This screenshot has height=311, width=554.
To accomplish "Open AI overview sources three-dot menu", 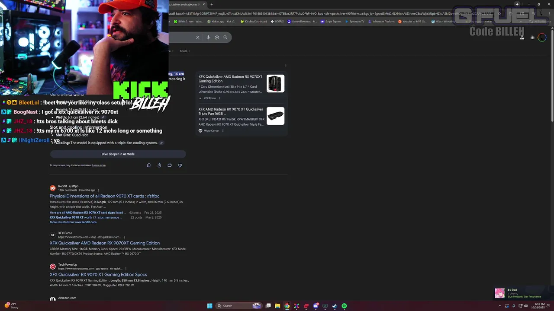I will tap(286, 65).
